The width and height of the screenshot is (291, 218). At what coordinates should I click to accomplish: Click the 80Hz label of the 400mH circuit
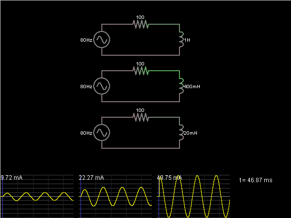point(86,87)
